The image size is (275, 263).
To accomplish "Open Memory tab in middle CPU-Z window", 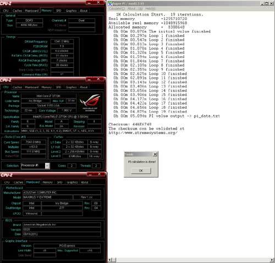I will 46,87.
